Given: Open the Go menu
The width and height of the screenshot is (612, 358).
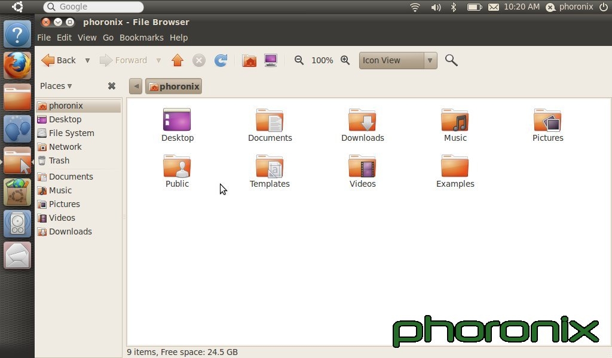Looking at the screenshot, I should 108,38.
